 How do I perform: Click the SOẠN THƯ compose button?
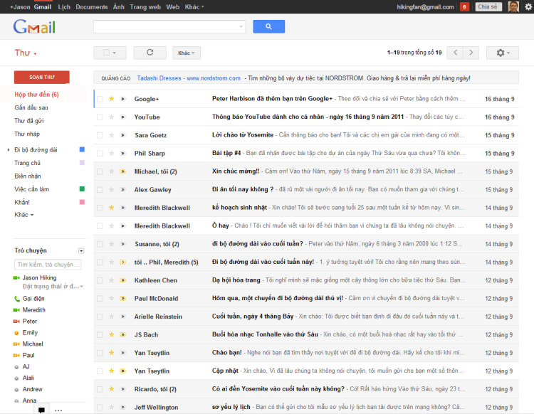pyautogui.click(x=42, y=78)
